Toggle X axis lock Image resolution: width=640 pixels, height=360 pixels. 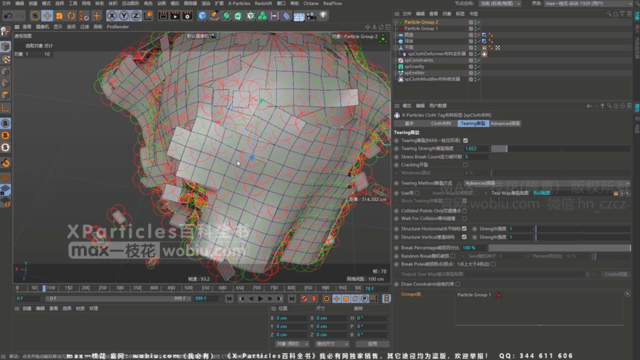pyautogui.click(x=112, y=16)
